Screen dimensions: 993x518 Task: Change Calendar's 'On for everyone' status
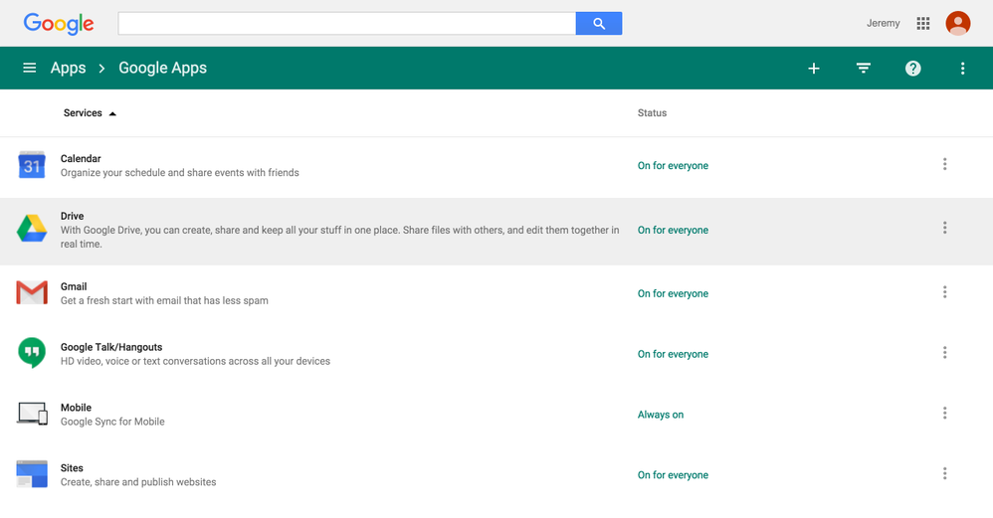point(673,166)
